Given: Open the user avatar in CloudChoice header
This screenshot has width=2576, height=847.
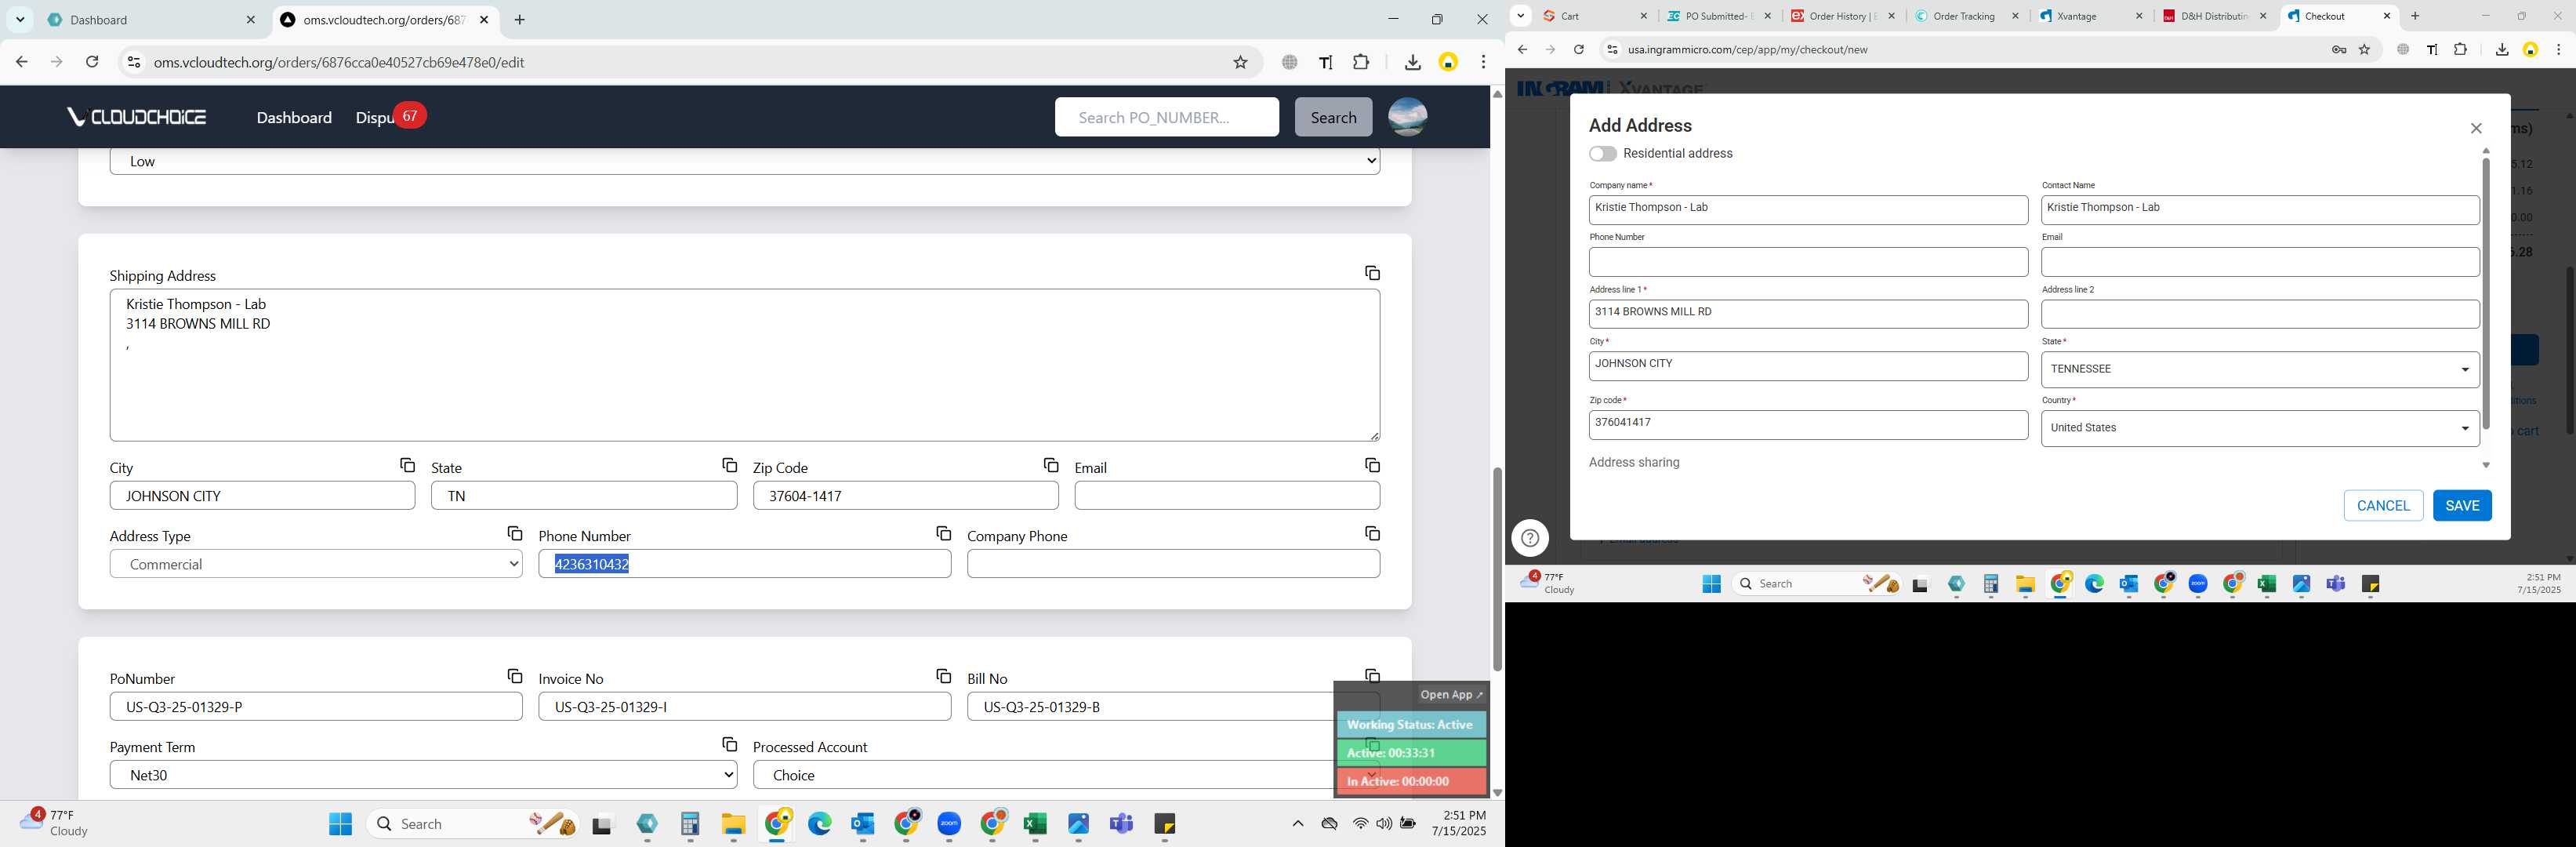Looking at the screenshot, I should (1407, 117).
